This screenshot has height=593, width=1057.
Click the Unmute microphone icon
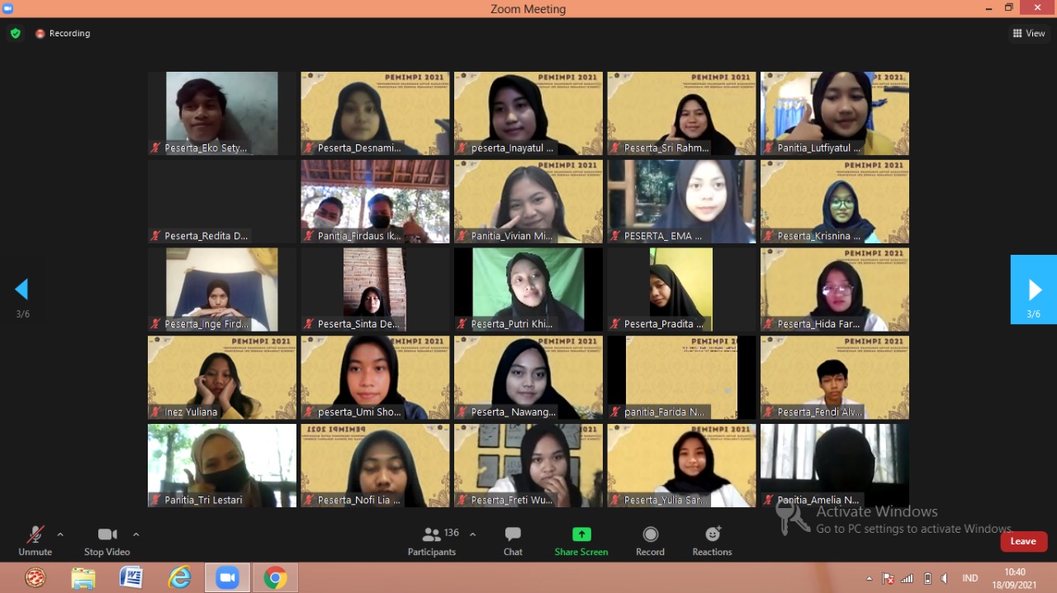click(35, 534)
